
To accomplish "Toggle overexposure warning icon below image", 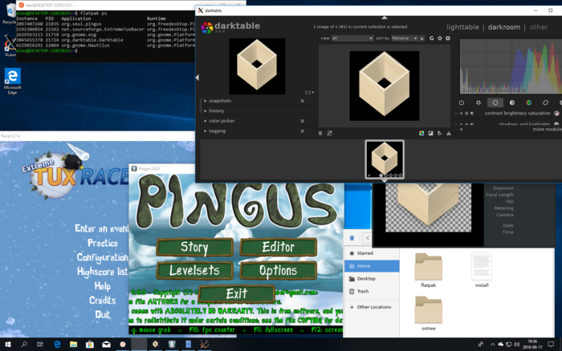I will click(430, 133).
